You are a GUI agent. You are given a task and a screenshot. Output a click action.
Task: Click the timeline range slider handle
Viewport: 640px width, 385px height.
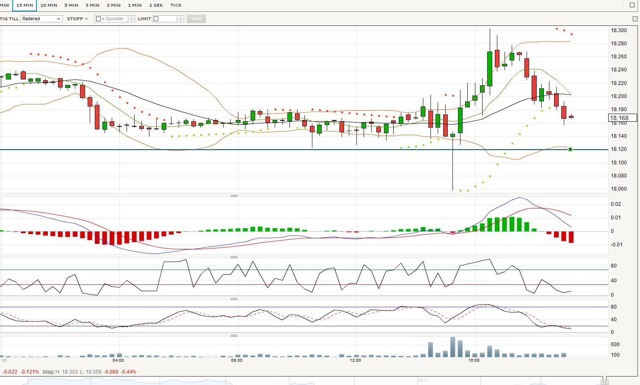tap(604, 382)
